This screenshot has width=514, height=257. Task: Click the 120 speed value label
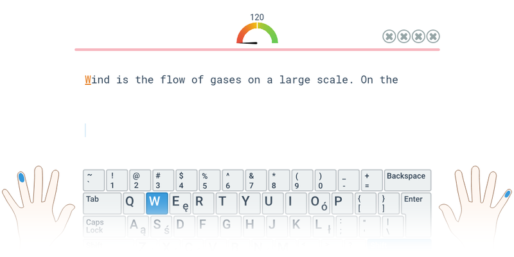(257, 17)
